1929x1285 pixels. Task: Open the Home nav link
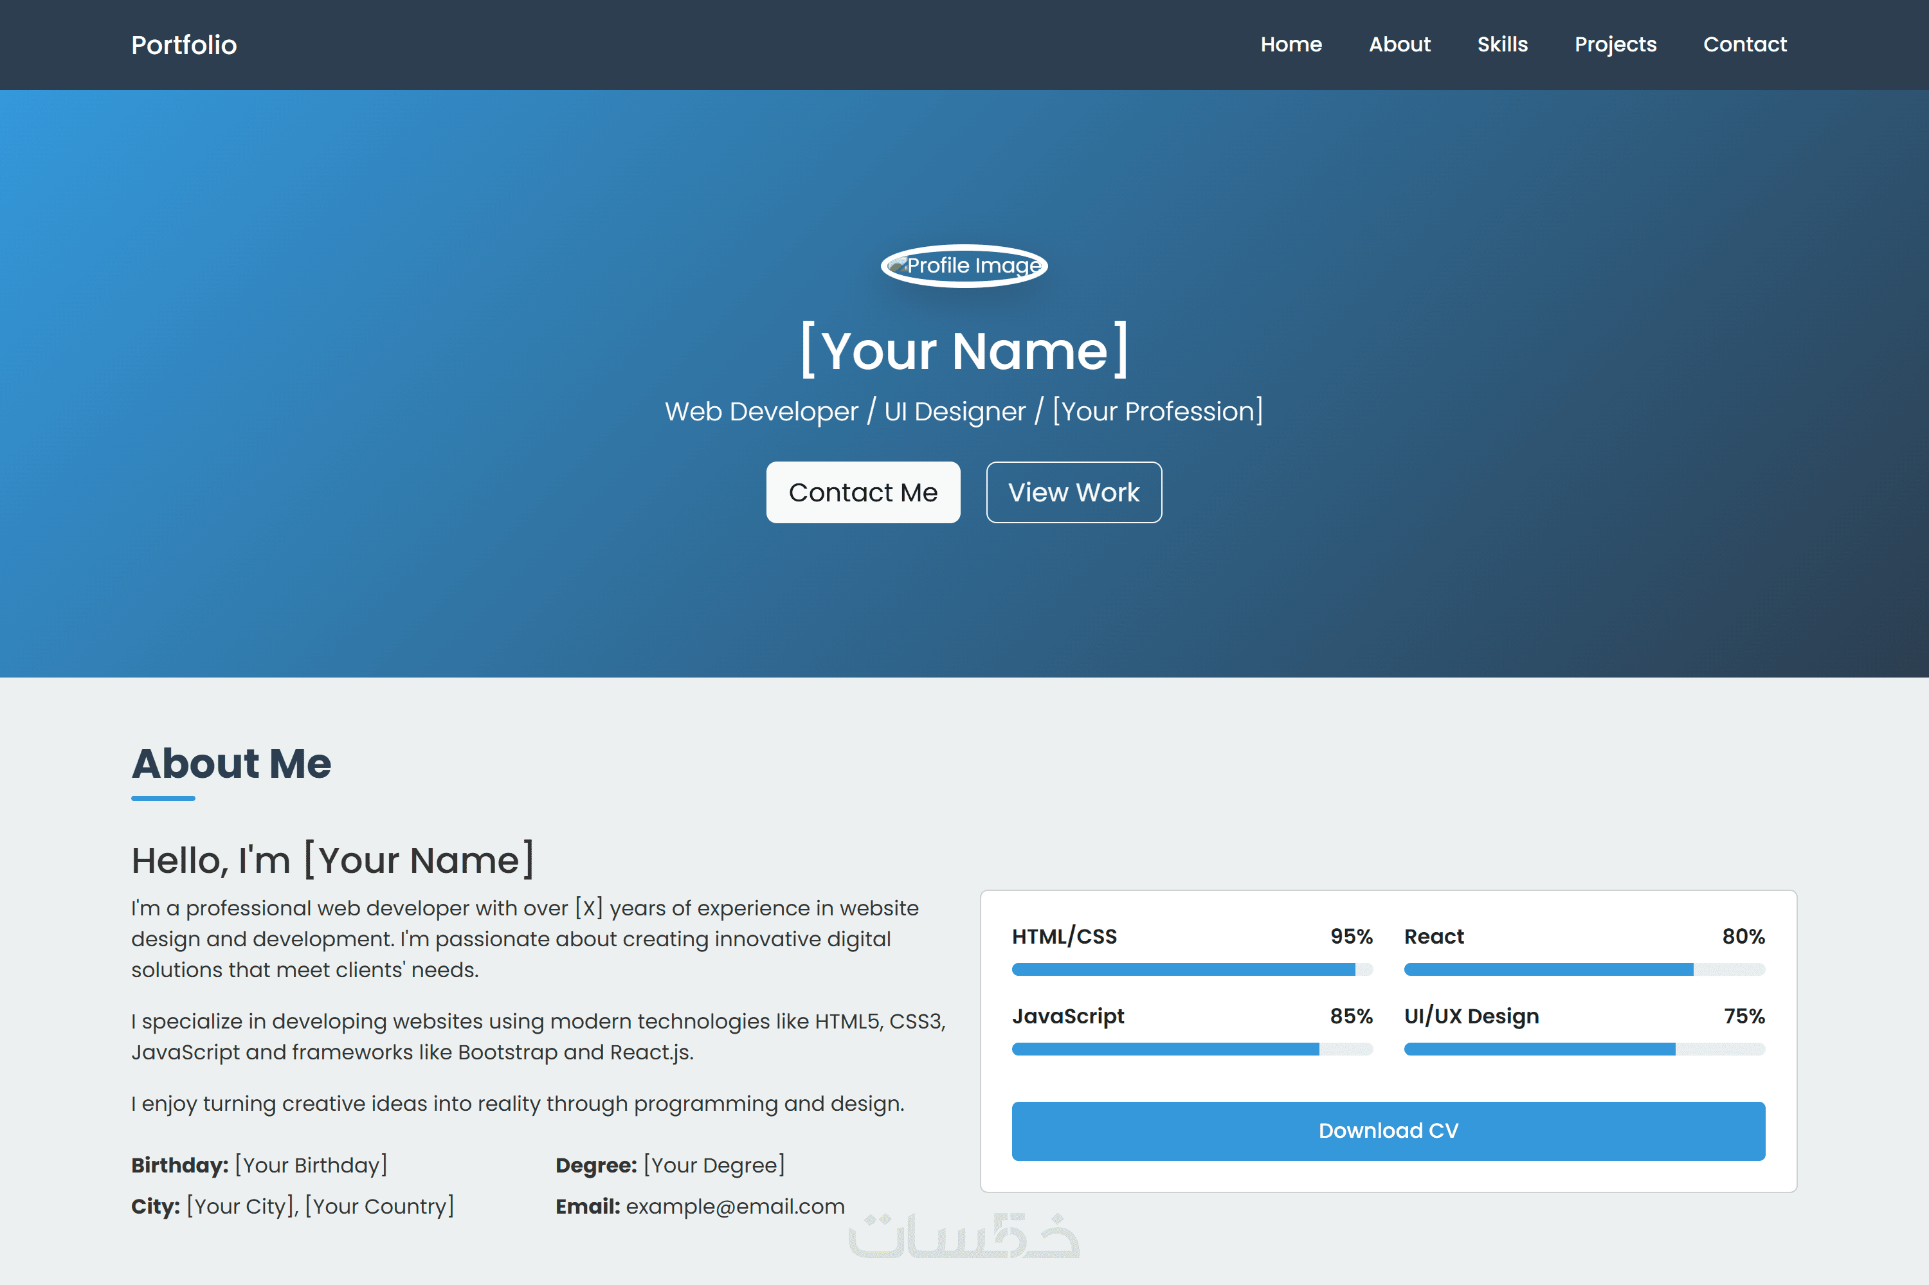pyautogui.click(x=1291, y=44)
